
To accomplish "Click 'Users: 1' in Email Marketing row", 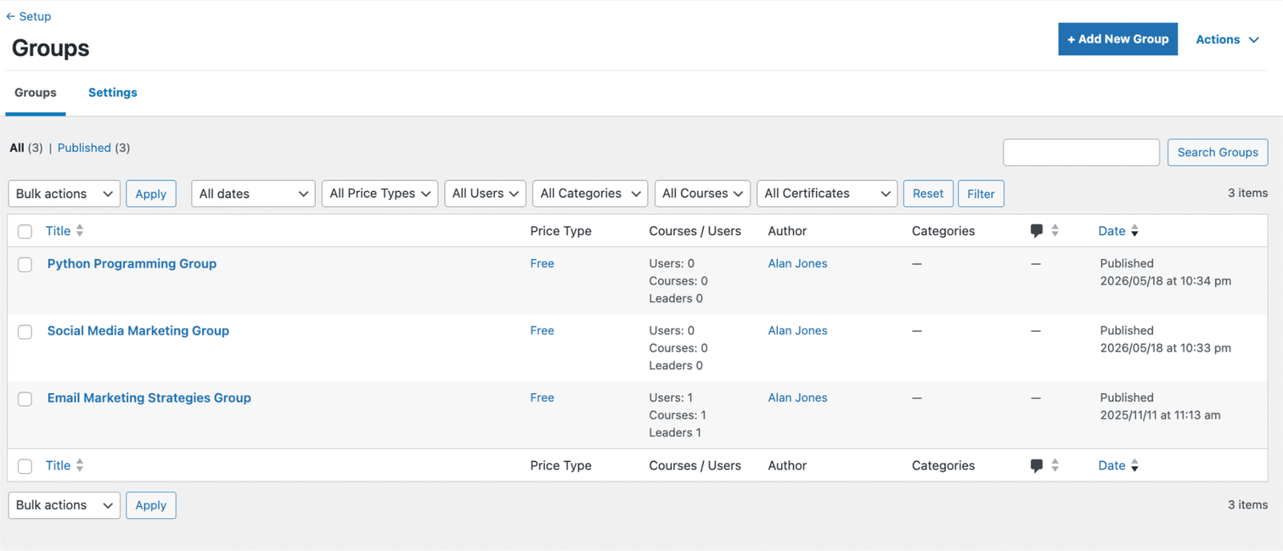I will click(671, 399).
